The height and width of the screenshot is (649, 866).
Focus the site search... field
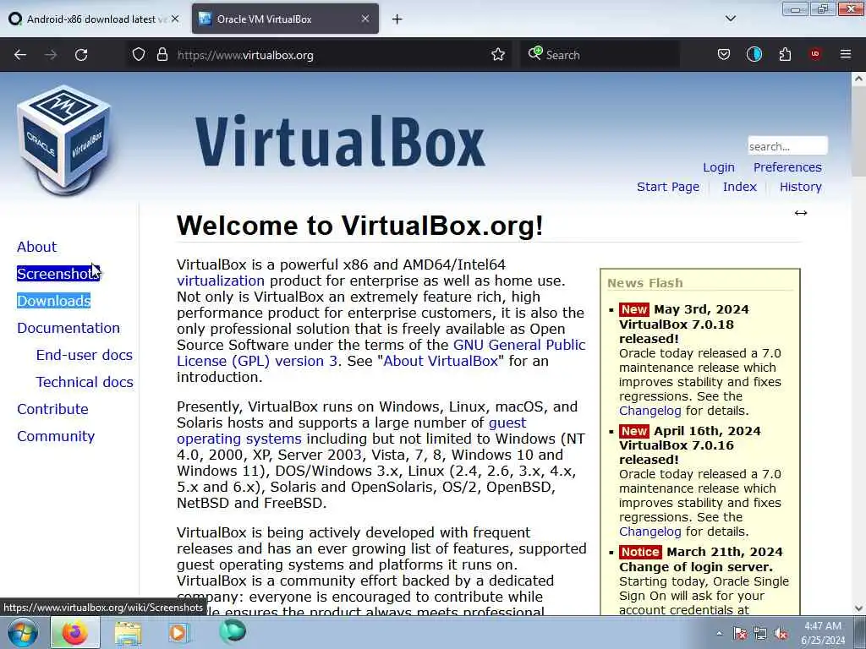(787, 146)
